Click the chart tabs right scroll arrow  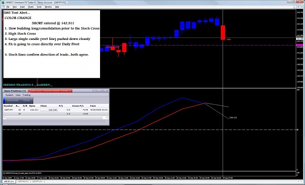[x=302, y=181]
